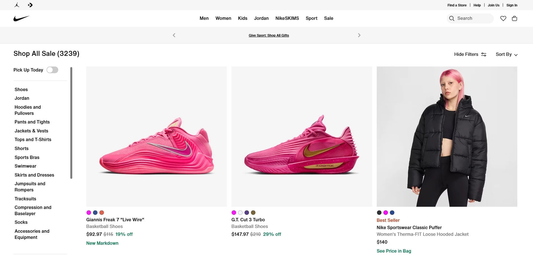
Task: Hide the filters panel
Action: [x=470, y=54]
